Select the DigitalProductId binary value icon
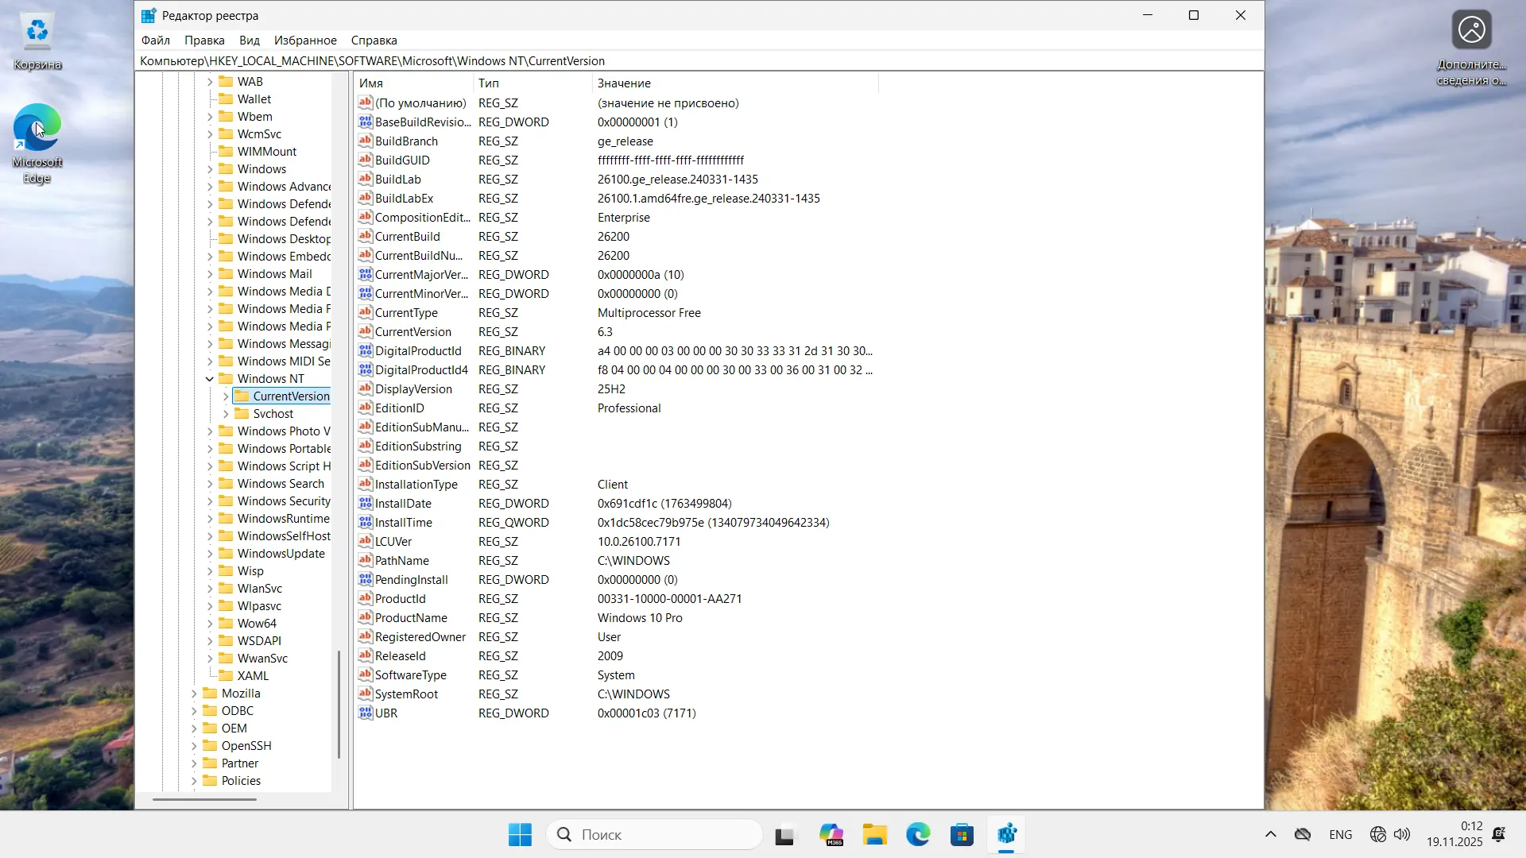Image resolution: width=1526 pixels, height=858 pixels. click(365, 350)
